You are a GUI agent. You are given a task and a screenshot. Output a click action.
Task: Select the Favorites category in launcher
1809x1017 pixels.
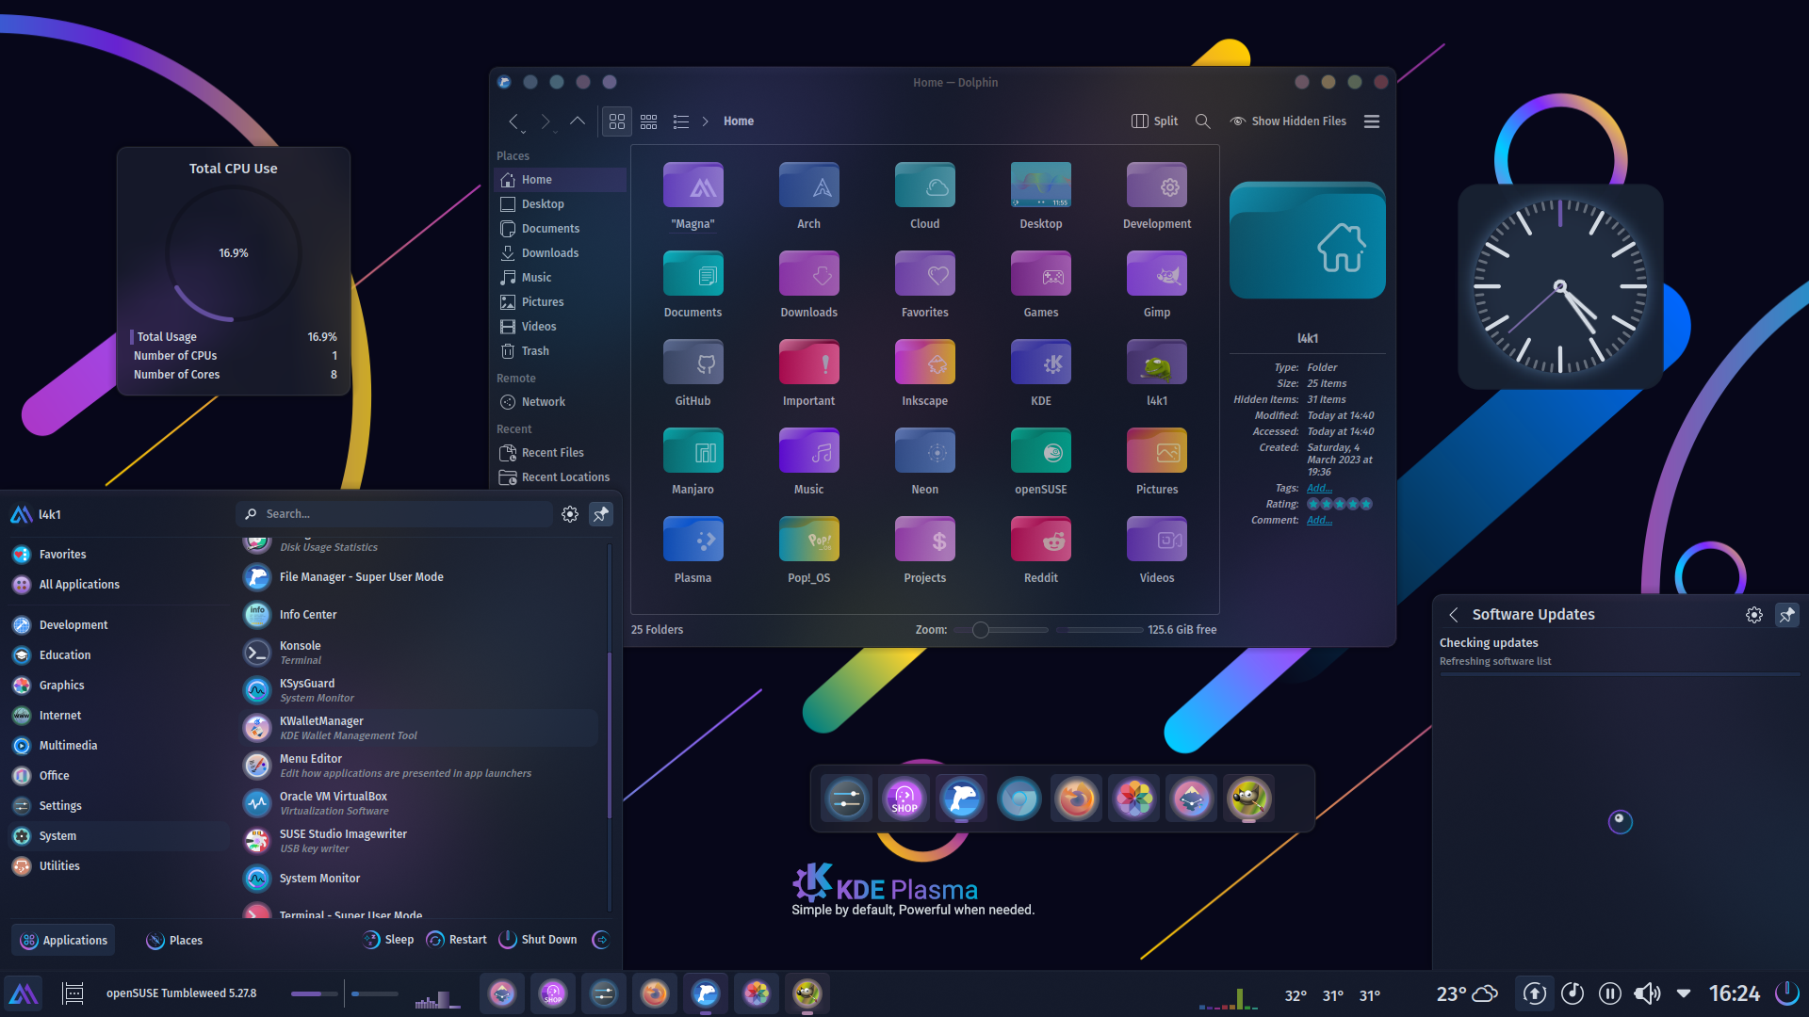118,555
